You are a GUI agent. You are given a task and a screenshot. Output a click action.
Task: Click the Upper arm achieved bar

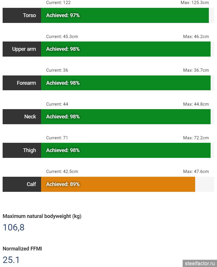click(126, 49)
